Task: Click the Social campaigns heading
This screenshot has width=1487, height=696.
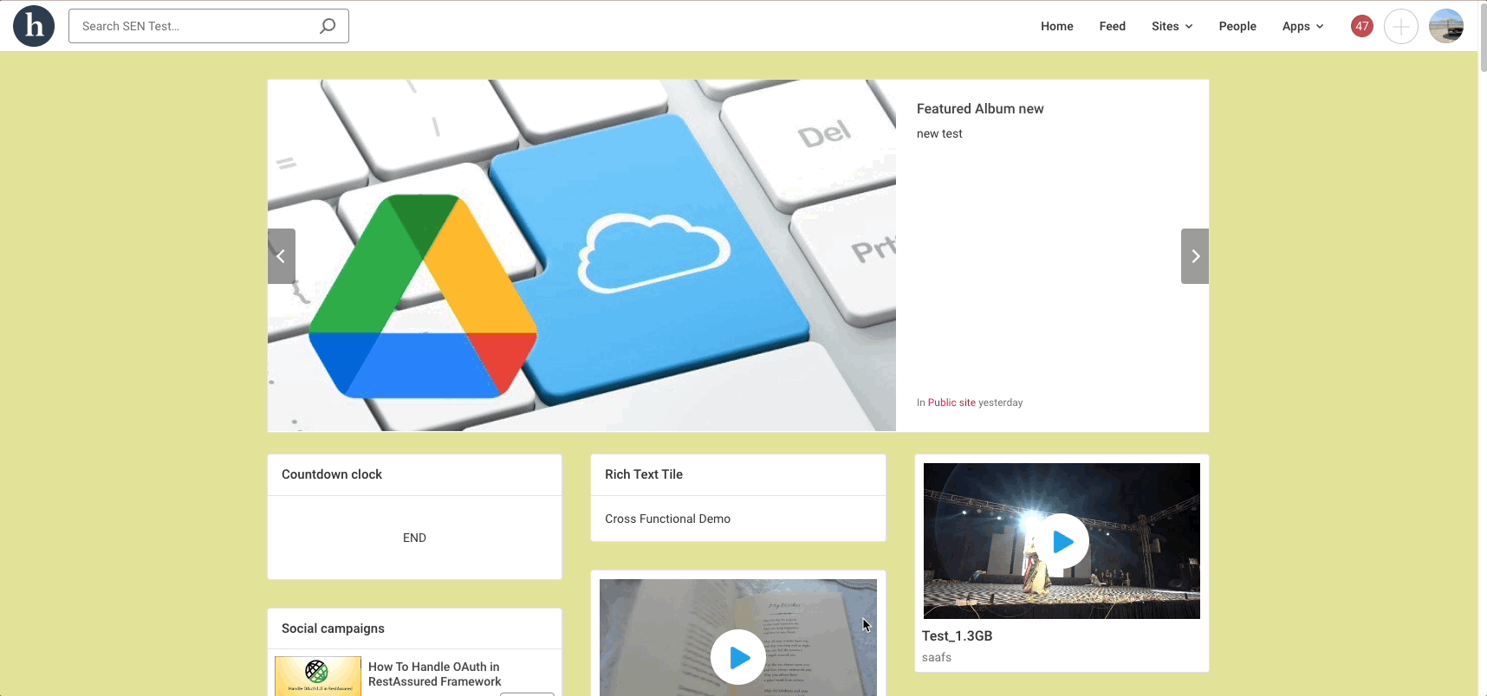Action: point(333,628)
